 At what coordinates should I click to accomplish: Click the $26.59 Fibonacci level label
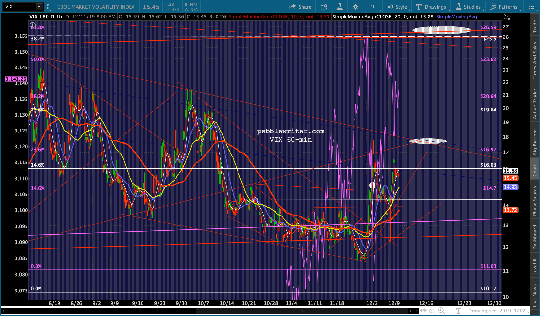(x=488, y=27)
